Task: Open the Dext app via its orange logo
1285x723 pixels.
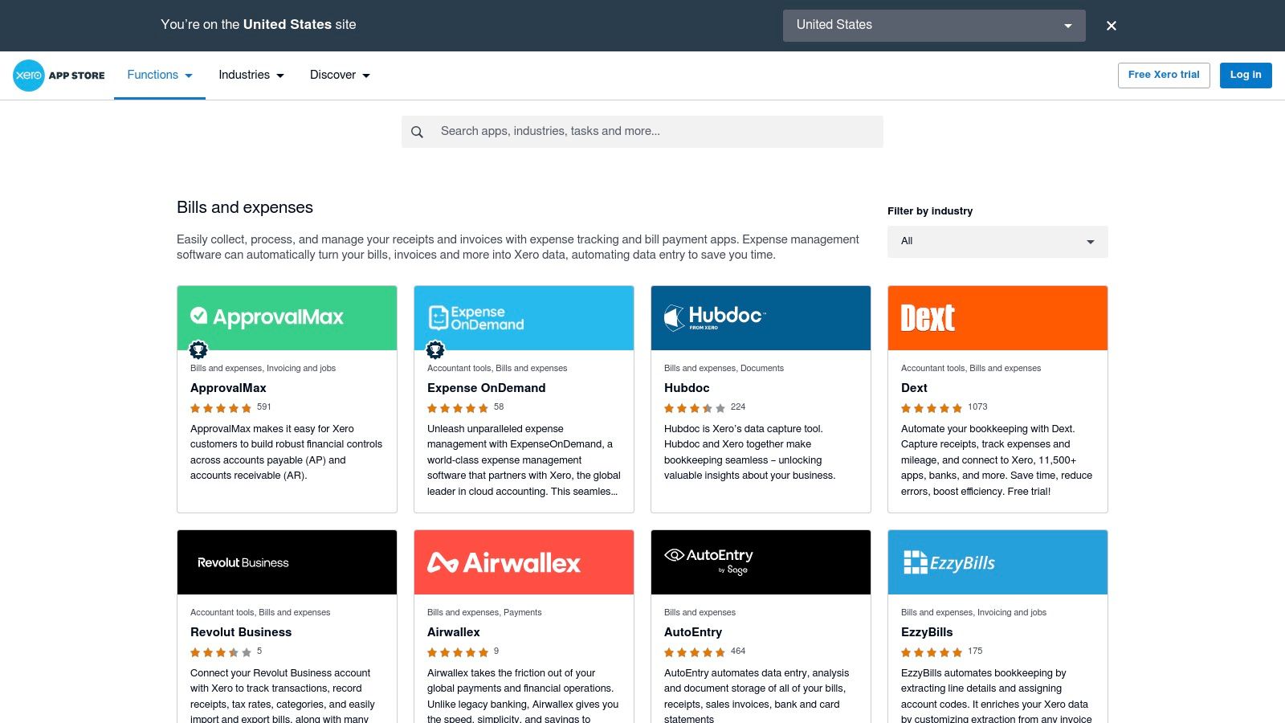Action: pos(997,317)
